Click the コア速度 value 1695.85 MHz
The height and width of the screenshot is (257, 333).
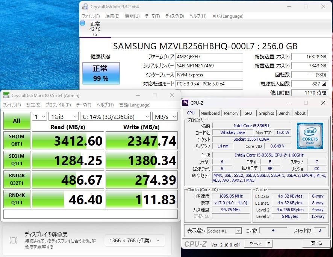point(231,196)
